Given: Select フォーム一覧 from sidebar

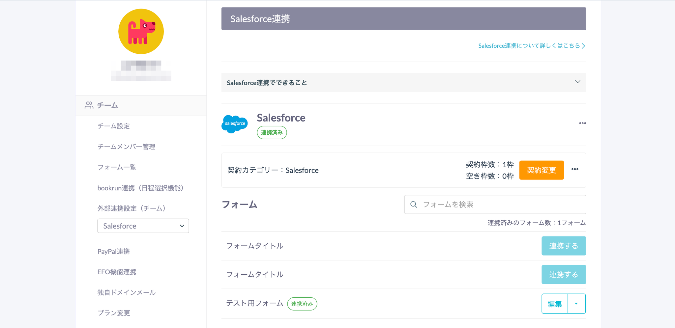Looking at the screenshot, I should (117, 167).
